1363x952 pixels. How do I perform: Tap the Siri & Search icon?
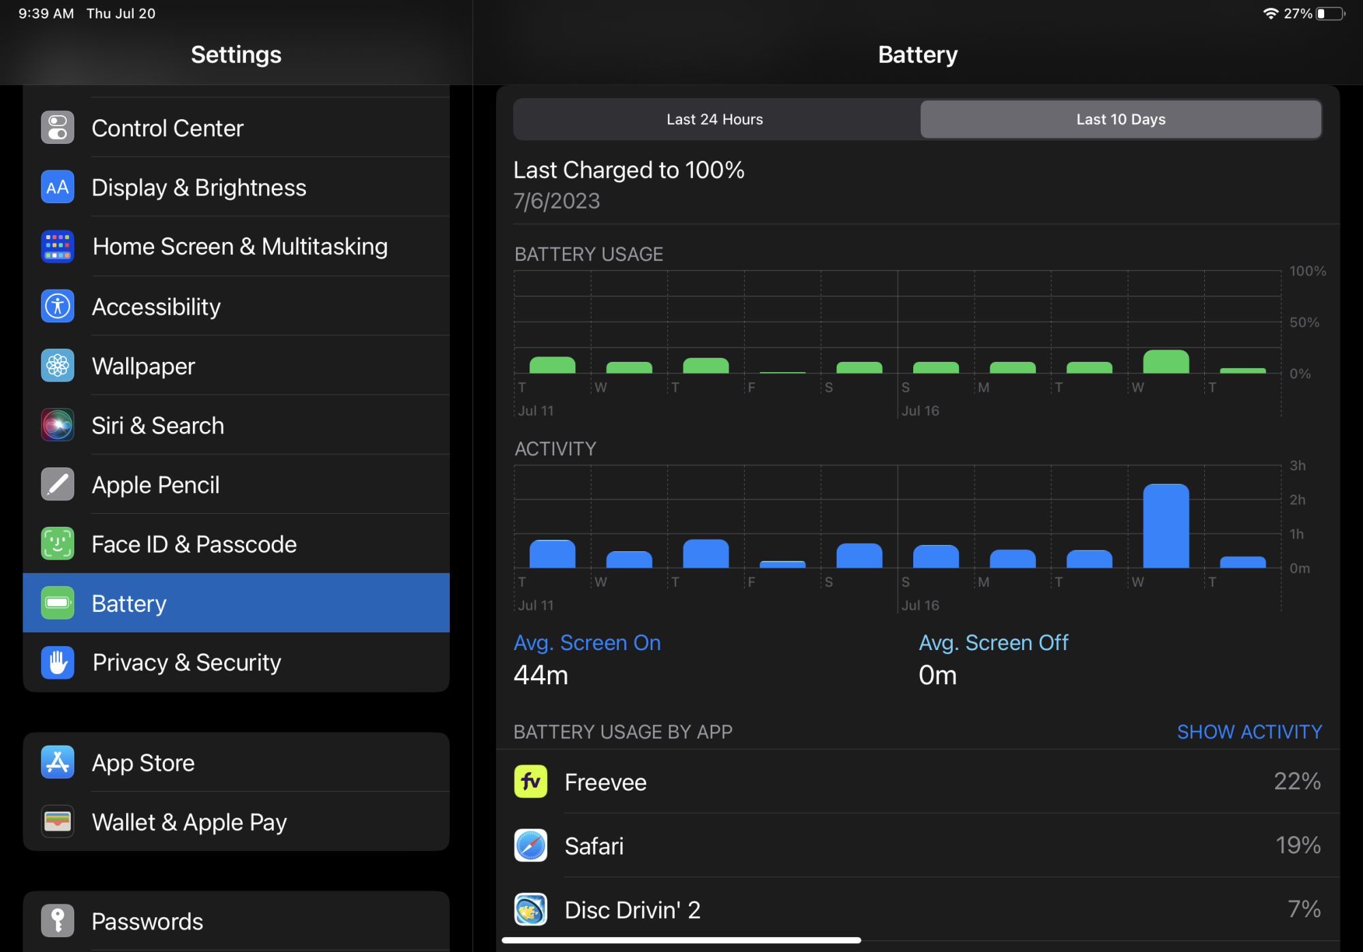pos(57,425)
